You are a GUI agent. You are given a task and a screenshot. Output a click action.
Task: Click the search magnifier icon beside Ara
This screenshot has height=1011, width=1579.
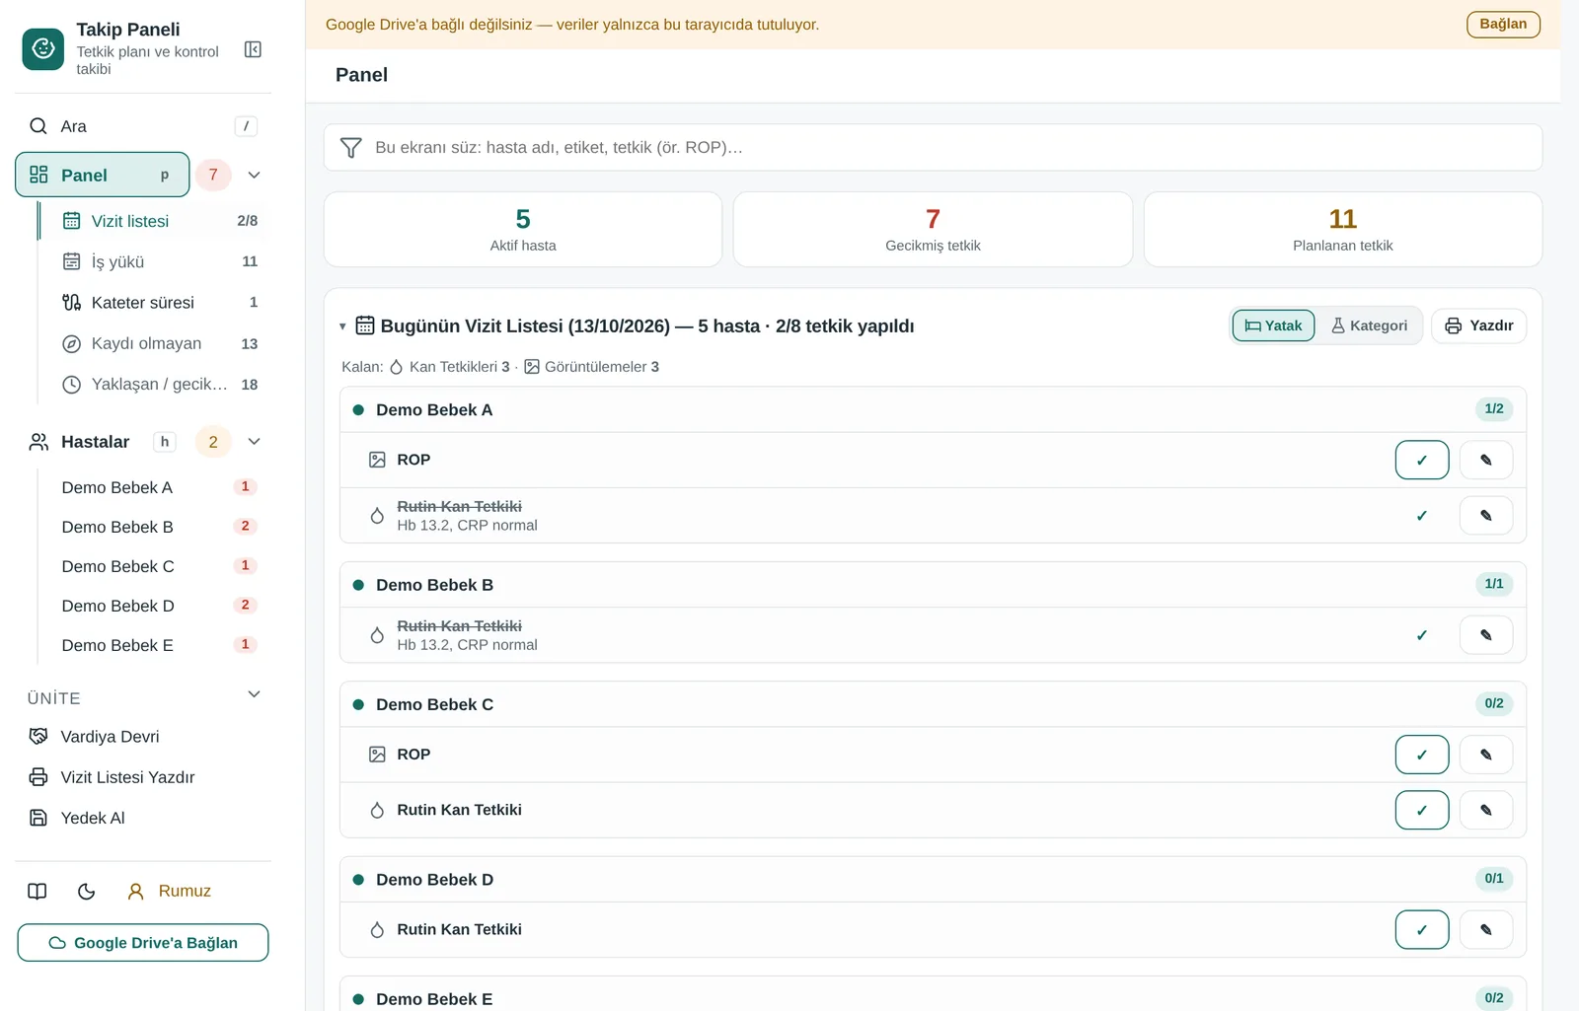tap(38, 126)
